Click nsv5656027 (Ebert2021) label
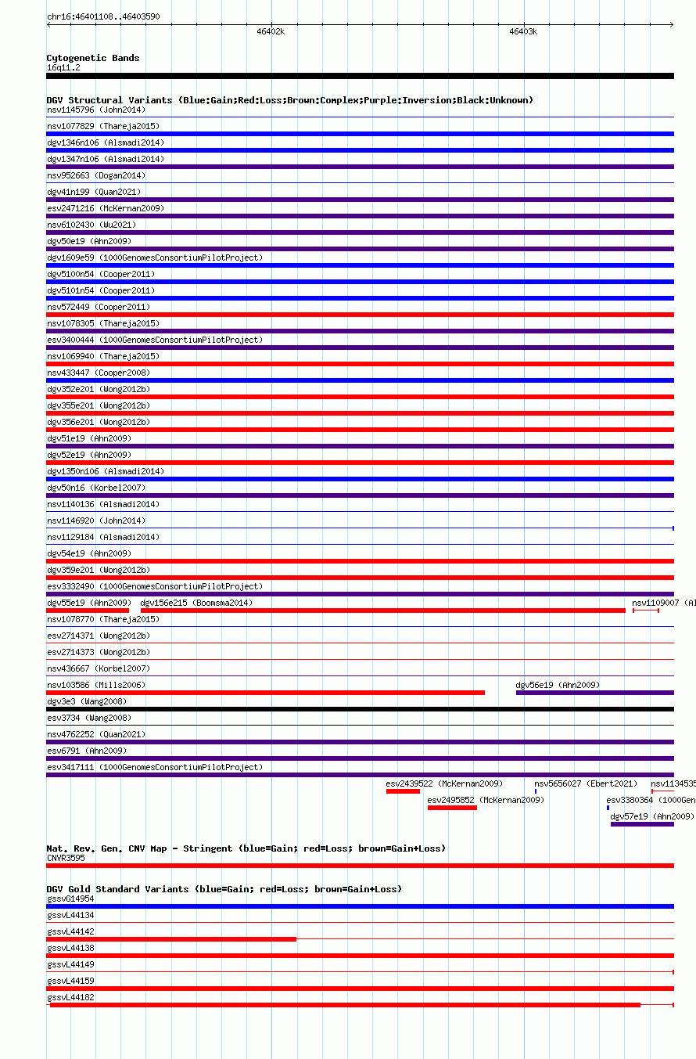 coord(586,783)
